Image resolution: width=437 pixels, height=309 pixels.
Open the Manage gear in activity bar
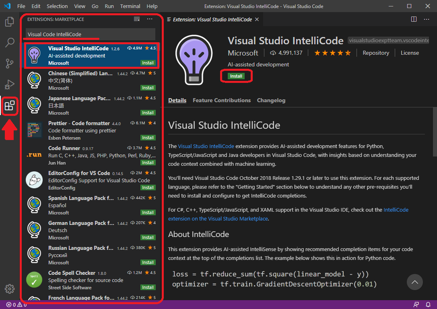10,289
